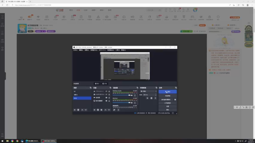Click the Start Virtual Camera button
The height and width of the screenshot is (143, 255).
pyautogui.click(x=166, y=99)
